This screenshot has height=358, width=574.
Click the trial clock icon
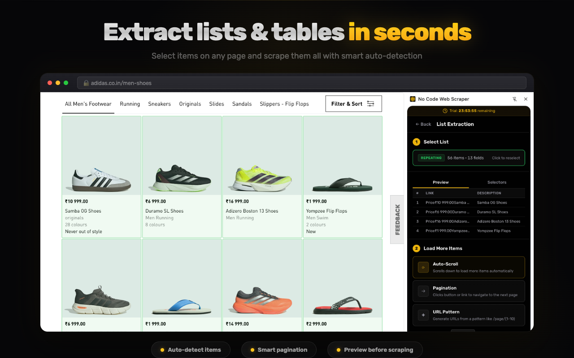pyautogui.click(x=445, y=111)
